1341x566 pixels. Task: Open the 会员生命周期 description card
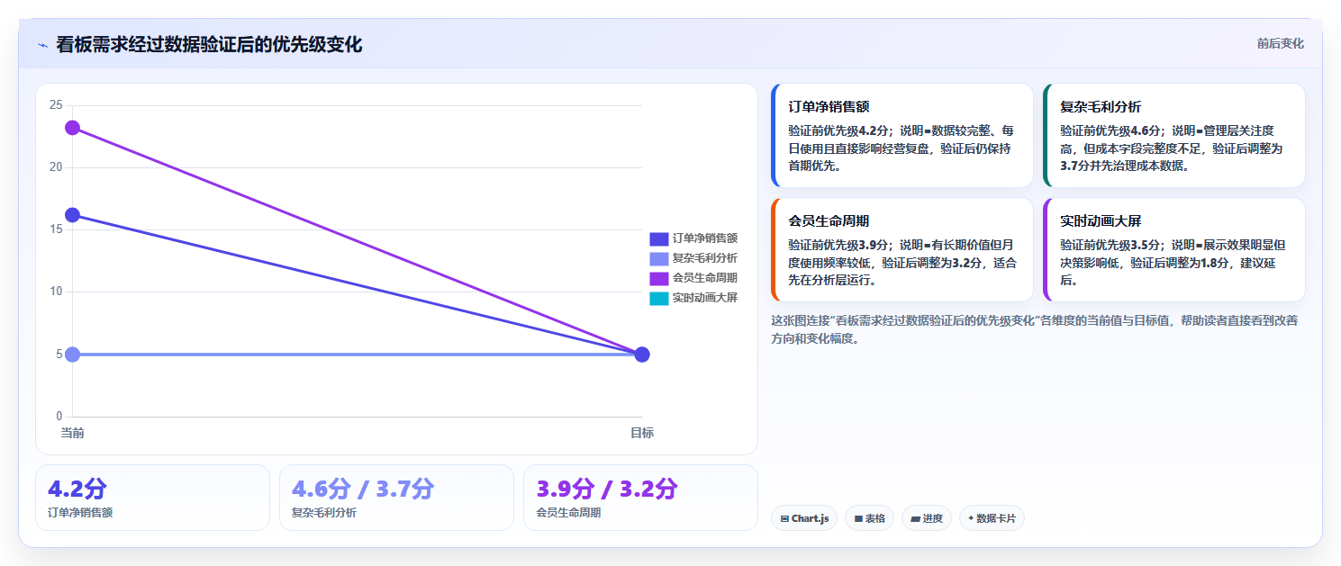[902, 249]
